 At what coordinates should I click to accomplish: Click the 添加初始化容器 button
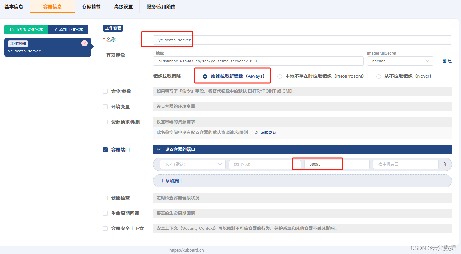click(x=26, y=30)
